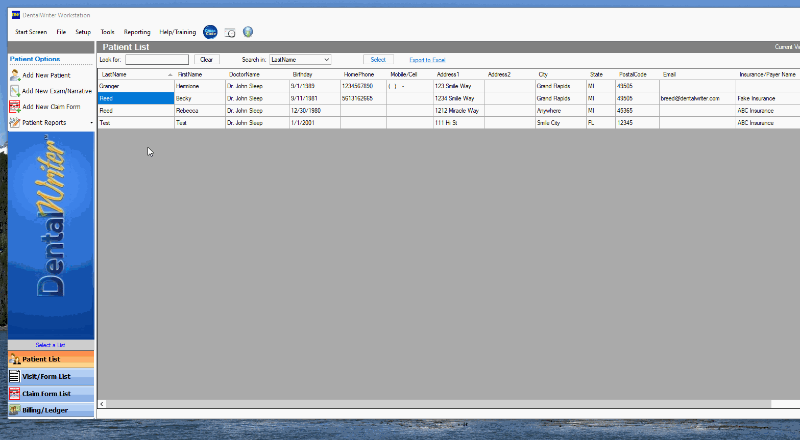This screenshot has width=800, height=440.
Task: Open the Search in field dropdown
Action: point(300,59)
